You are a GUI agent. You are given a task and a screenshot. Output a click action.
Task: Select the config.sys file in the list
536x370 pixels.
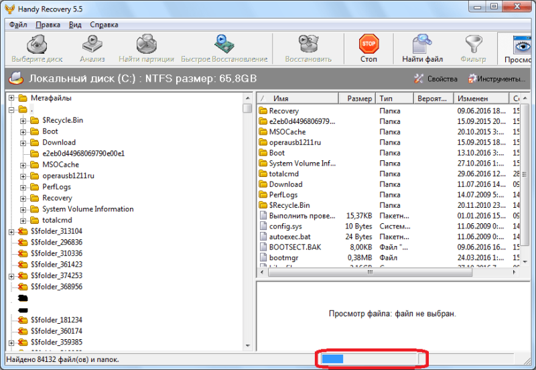click(x=285, y=227)
